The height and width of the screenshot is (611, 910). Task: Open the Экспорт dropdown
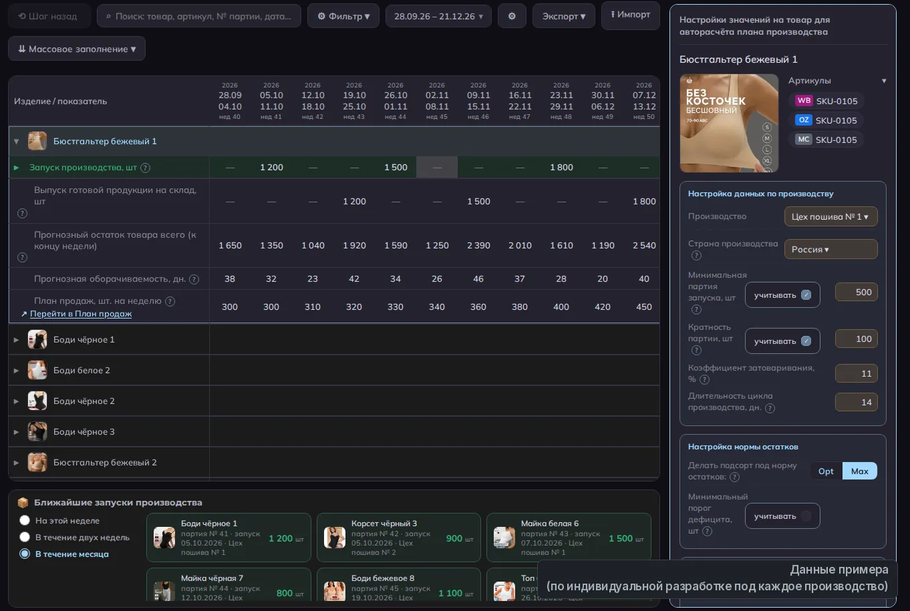tap(564, 16)
